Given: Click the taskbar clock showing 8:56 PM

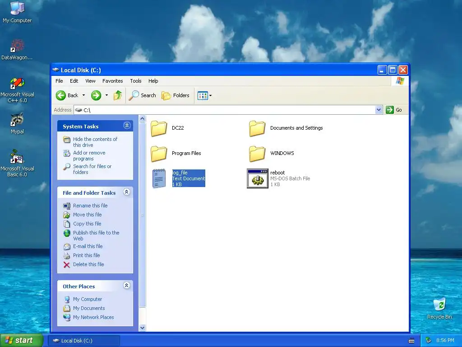Looking at the screenshot, I should point(445,341).
